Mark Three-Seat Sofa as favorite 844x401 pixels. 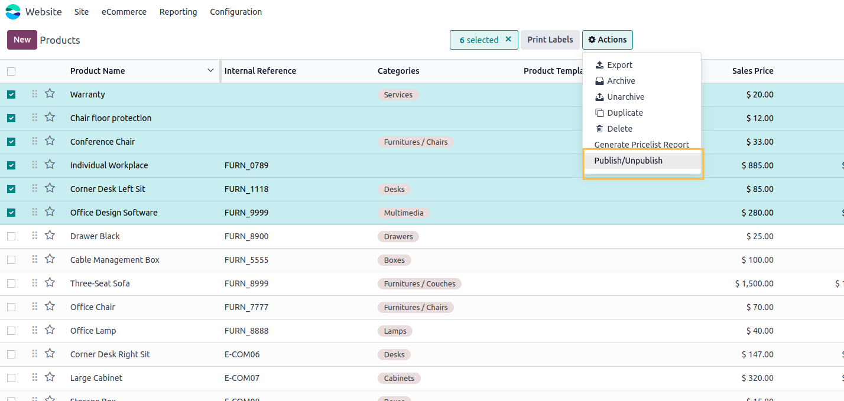[x=50, y=283]
